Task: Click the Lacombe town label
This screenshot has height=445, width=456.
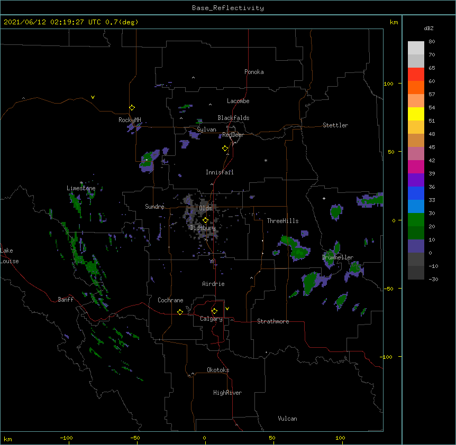Action: pos(238,101)
